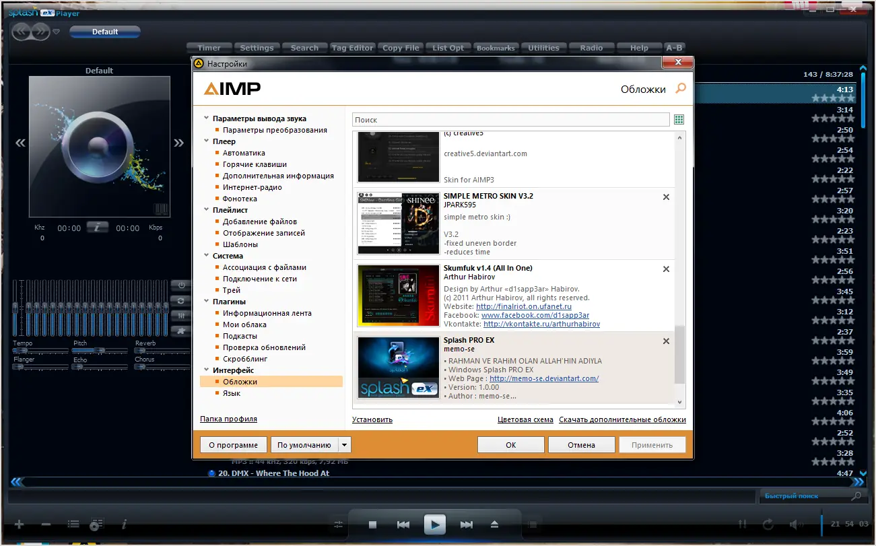The image size is (876, 546).
Task: Open the small dropdown arrow near Default
Action: pyautogui.click(x=57, y=31)
